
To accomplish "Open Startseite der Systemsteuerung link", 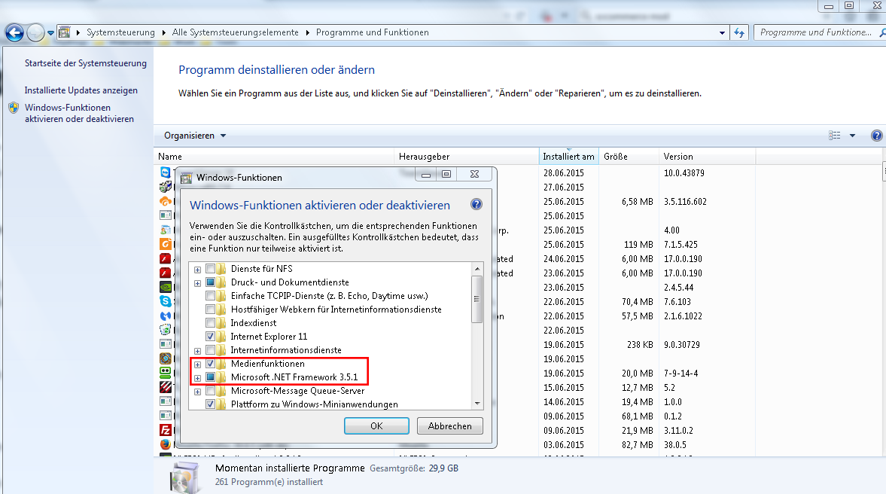I will pyautogui.click(x=86, y=63).
